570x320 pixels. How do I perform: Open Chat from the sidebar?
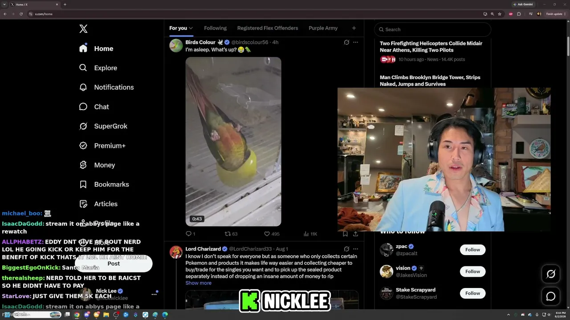(x=94, y=107)
